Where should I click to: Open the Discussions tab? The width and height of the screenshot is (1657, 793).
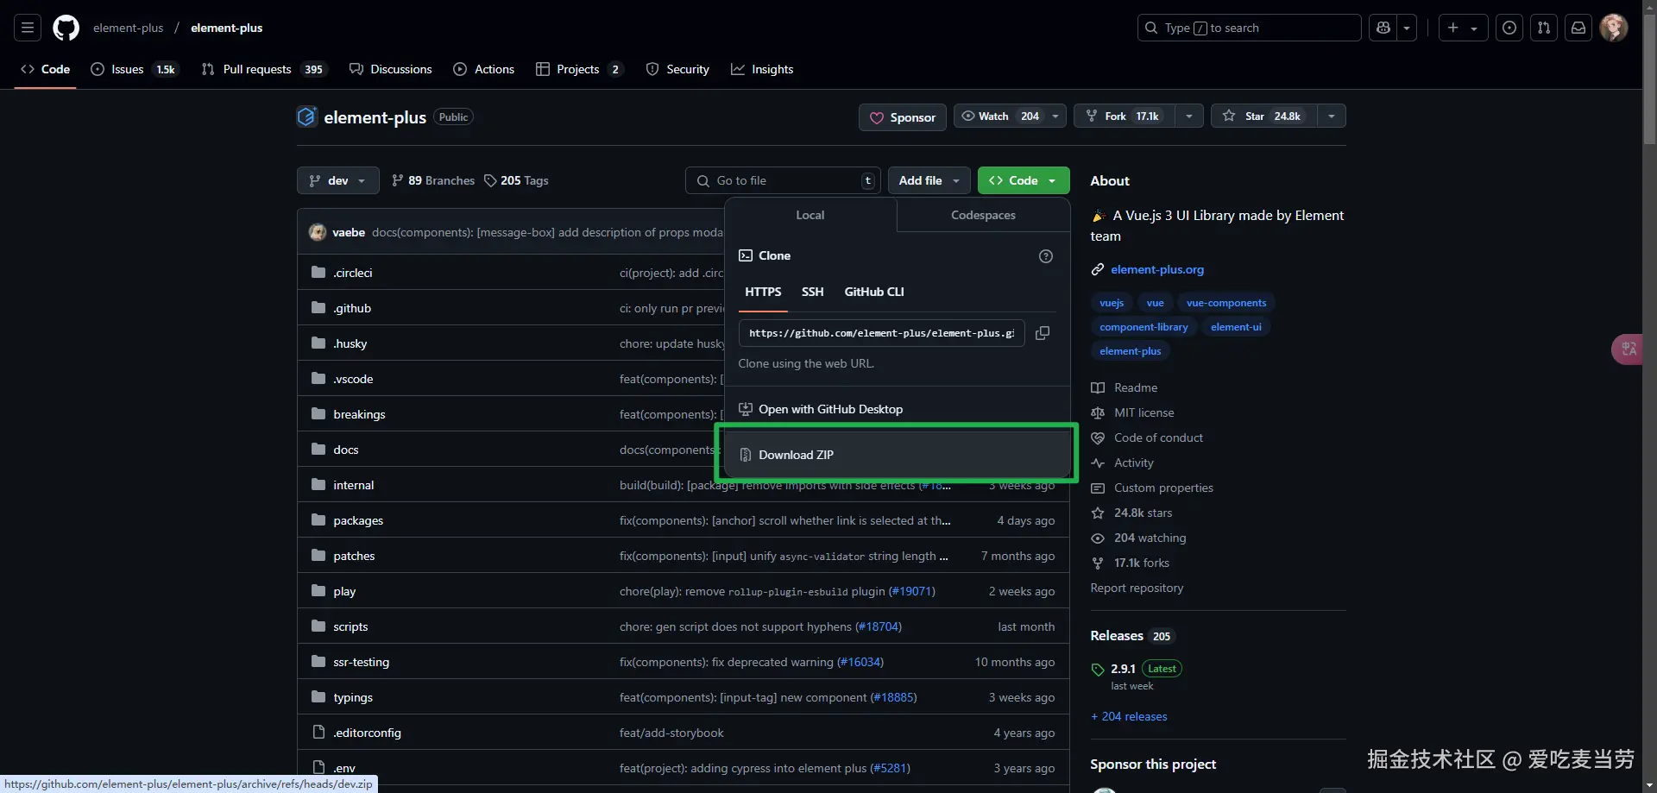pos(391,69)
